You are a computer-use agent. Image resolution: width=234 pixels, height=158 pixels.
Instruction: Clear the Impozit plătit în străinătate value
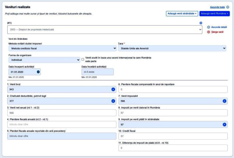tap(224, 124)
